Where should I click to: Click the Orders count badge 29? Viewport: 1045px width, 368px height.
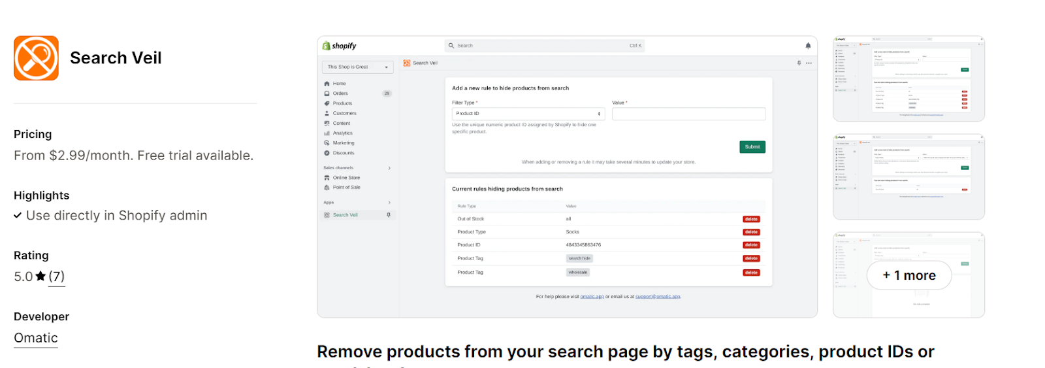(387, 93)
